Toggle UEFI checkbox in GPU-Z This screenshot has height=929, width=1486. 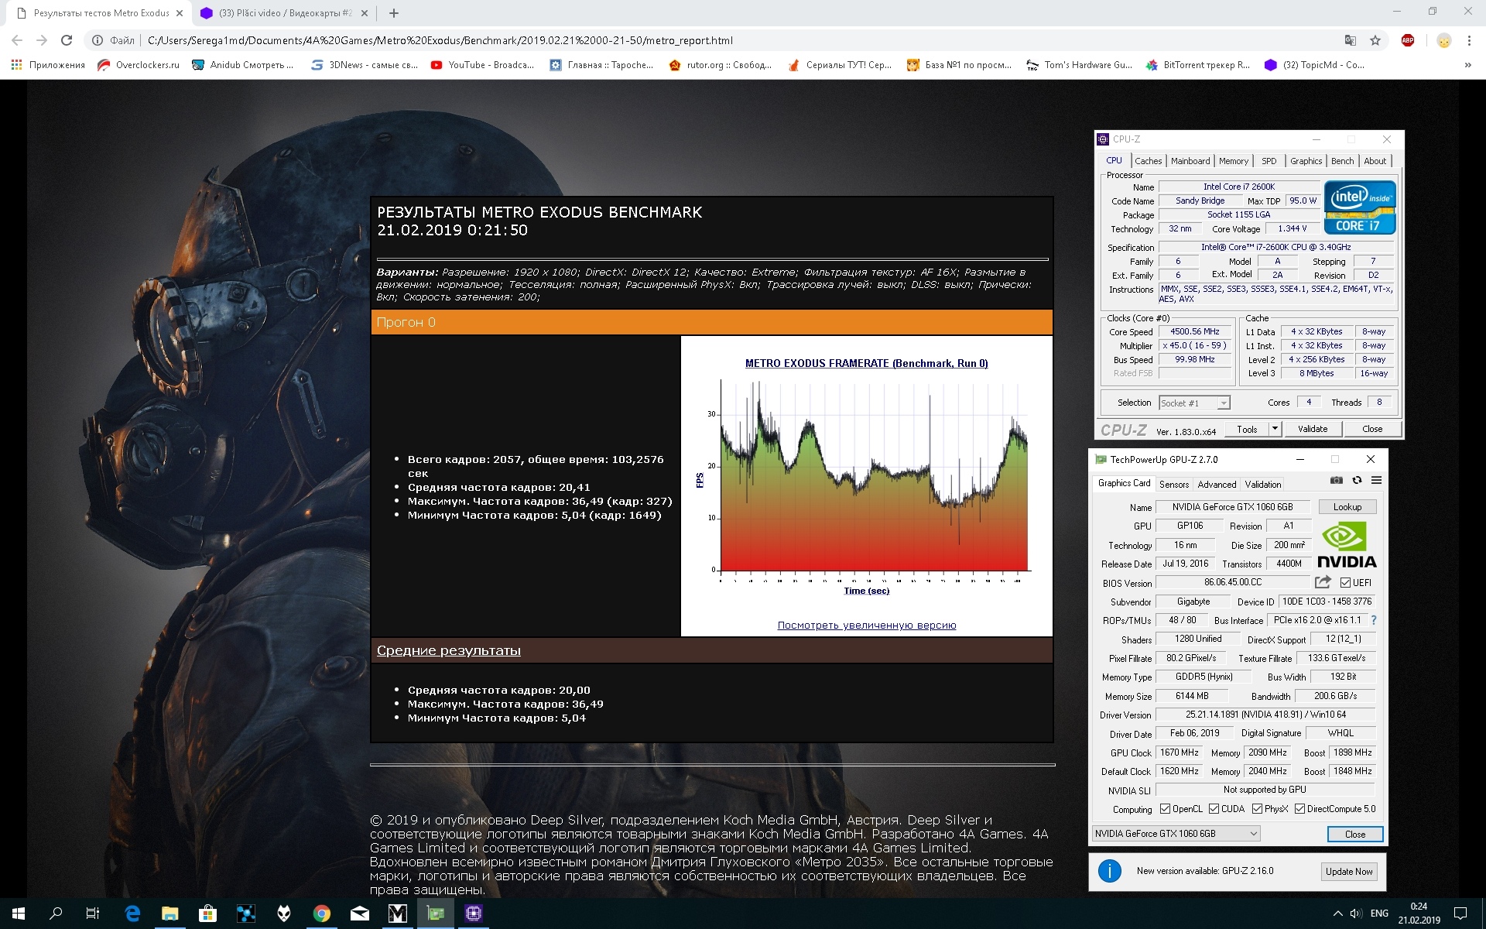[x=1345, y=582]
